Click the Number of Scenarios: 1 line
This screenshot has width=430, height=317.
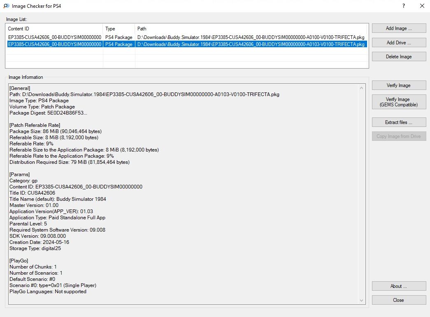click(36, 273)
